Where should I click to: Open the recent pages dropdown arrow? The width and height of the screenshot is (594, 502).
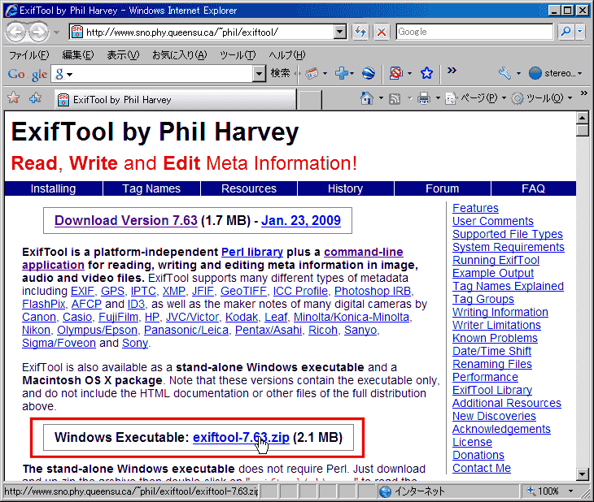[56, 32]
